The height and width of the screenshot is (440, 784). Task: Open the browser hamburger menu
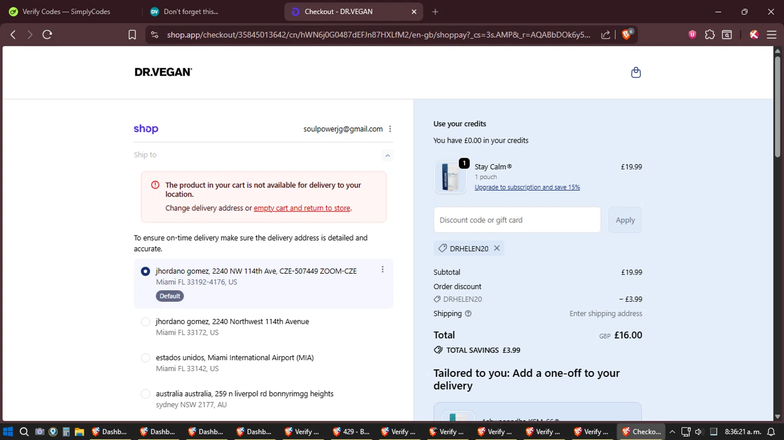click(771, 34)
